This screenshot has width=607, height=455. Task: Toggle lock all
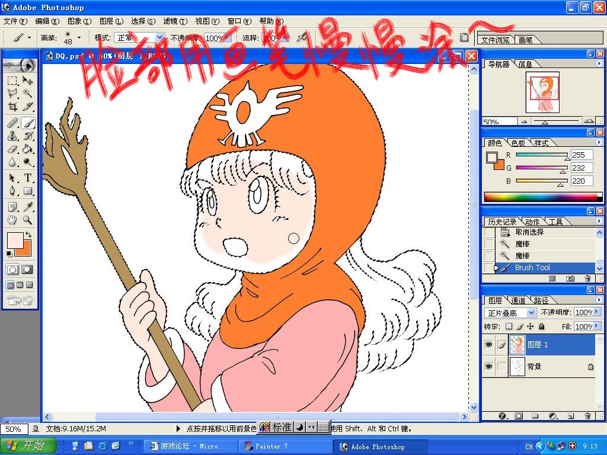point(542,326)
